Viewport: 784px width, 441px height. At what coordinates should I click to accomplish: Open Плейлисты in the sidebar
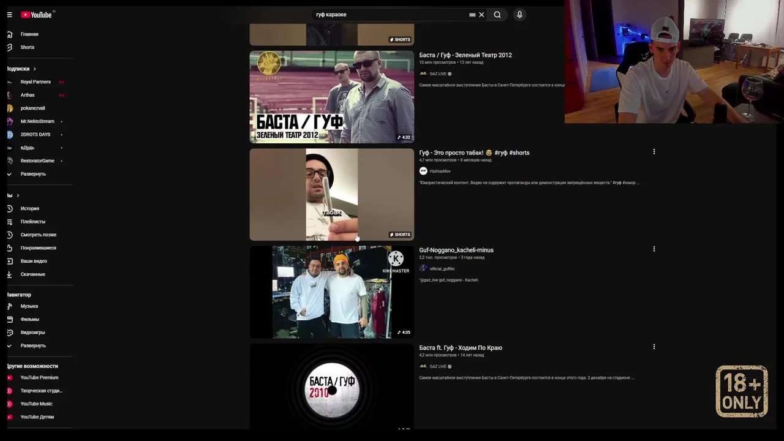click(x=32, y=222)
